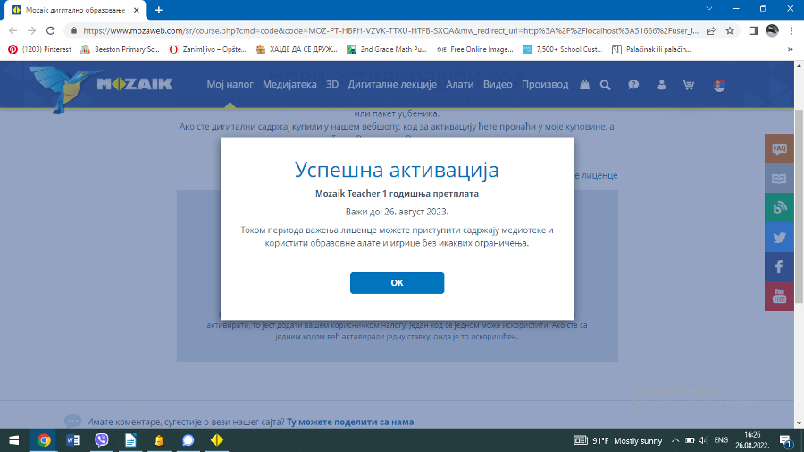Confirm activation with the OK button

click(397, 283)
